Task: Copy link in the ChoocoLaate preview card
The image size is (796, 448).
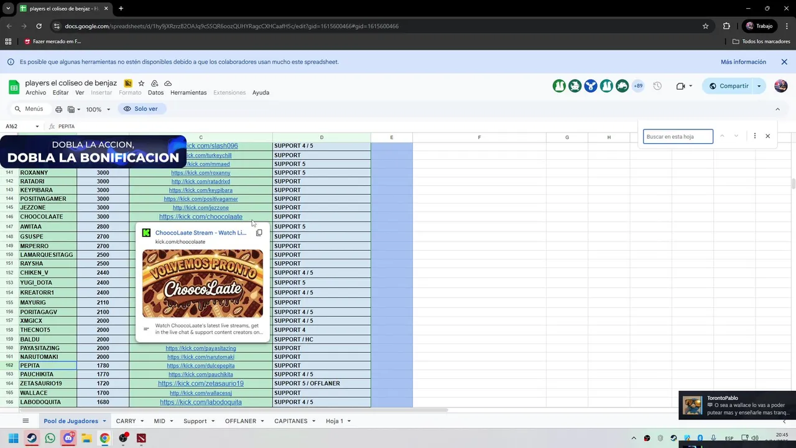Action: point(259,233)
